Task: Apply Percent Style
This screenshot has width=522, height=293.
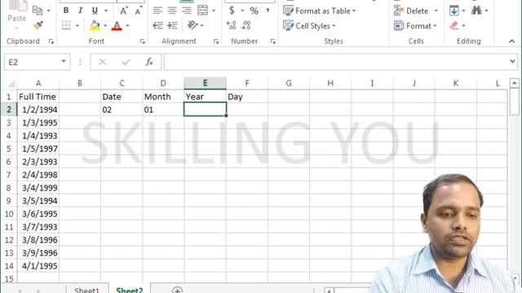Action: [x=254, y=11]
